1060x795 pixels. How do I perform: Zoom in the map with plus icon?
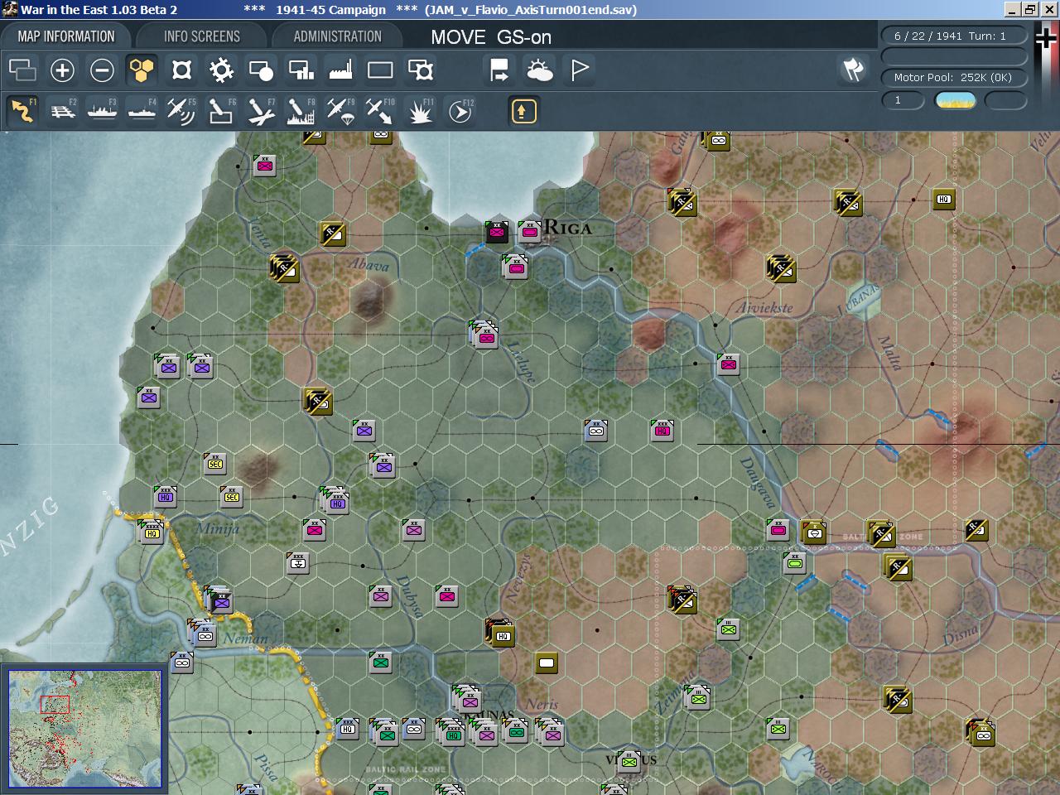pyautogui.click(x=62, y=70)
